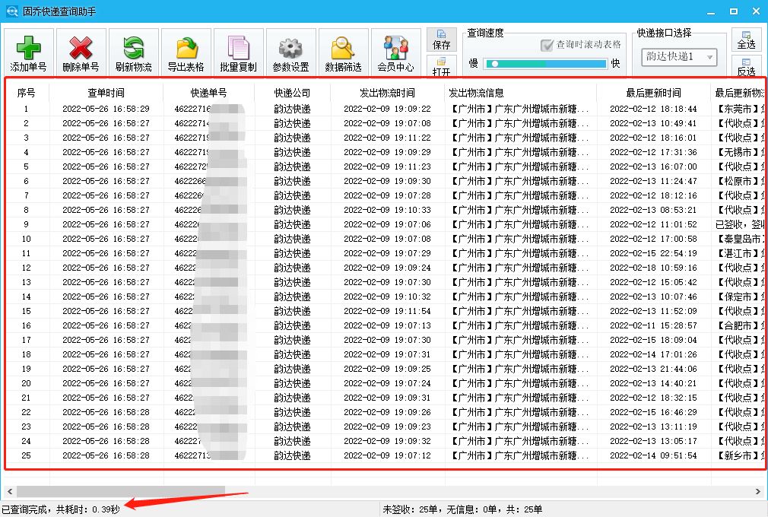Select last update 2022-02-12 18:32:15
Screen dimensions: 768x517
coord(653,398)
